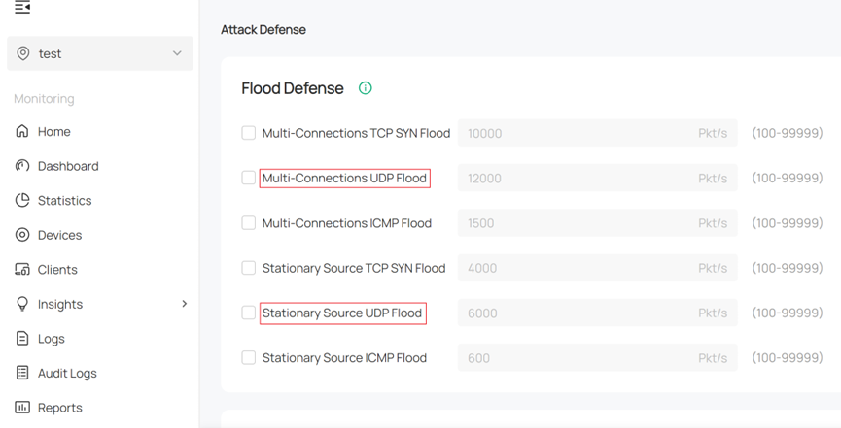Click the Stationary Source UDP Flood threshold field

tap(598, 313)
